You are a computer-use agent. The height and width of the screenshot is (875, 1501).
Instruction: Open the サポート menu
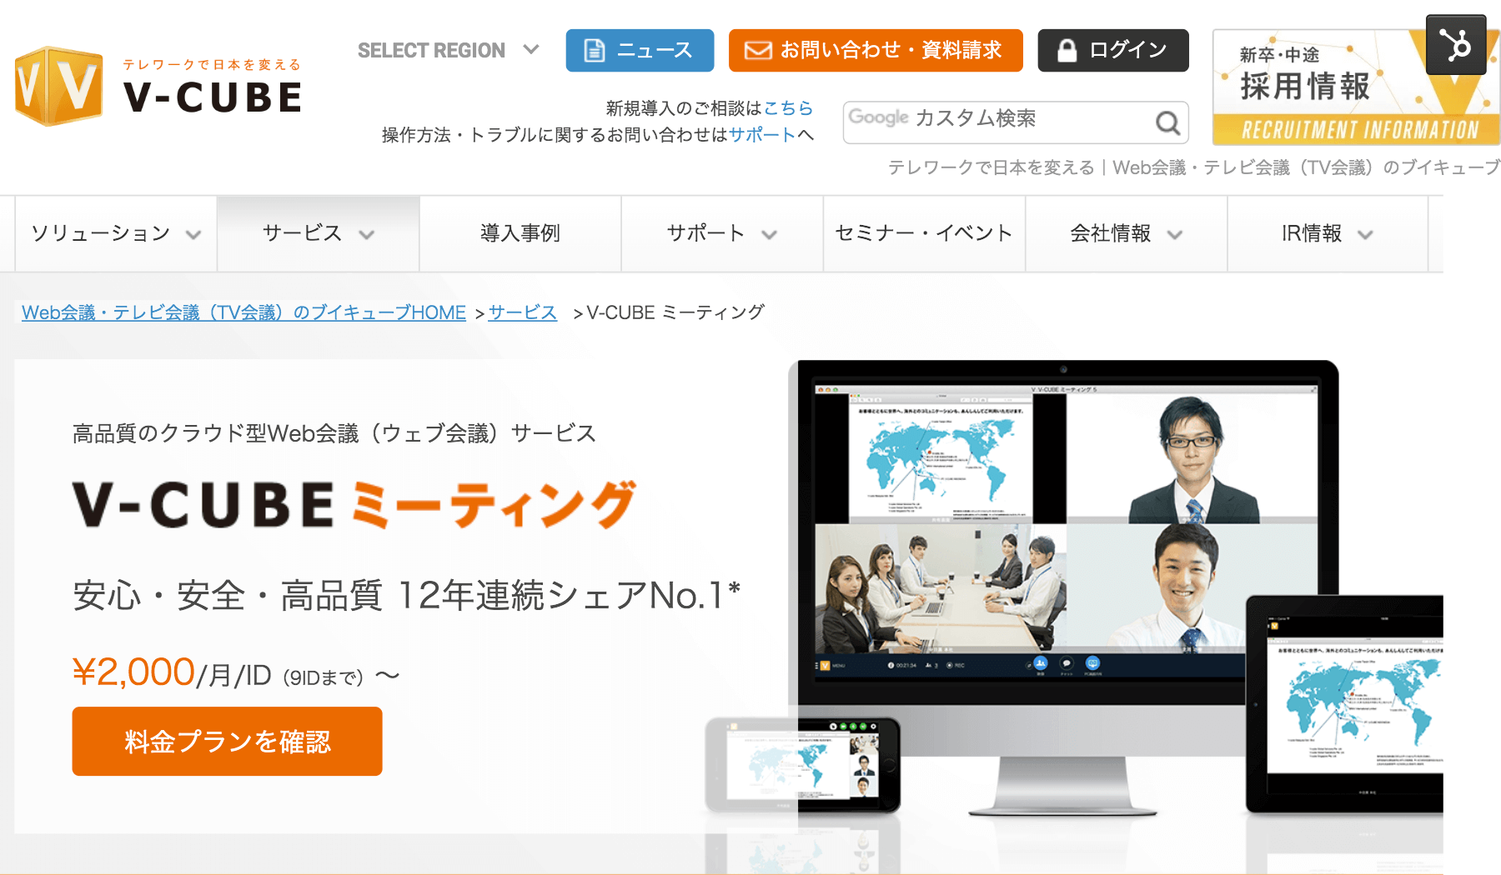[722, 234]
